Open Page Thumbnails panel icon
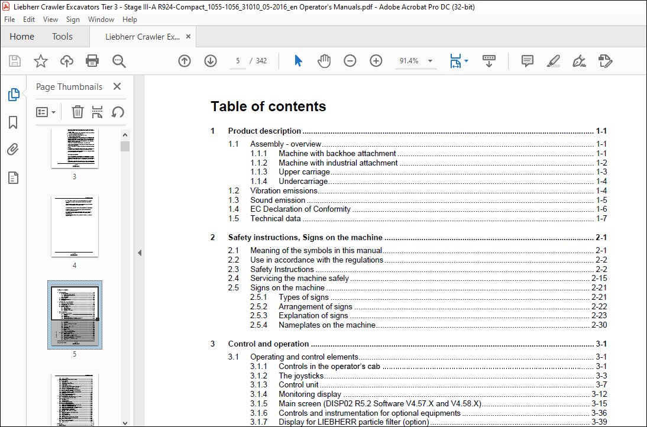Viewport: 647px width, 427px height. click(x=14, y=95)
